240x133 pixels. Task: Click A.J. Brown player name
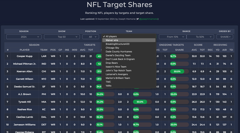click(x=25, y=94)
